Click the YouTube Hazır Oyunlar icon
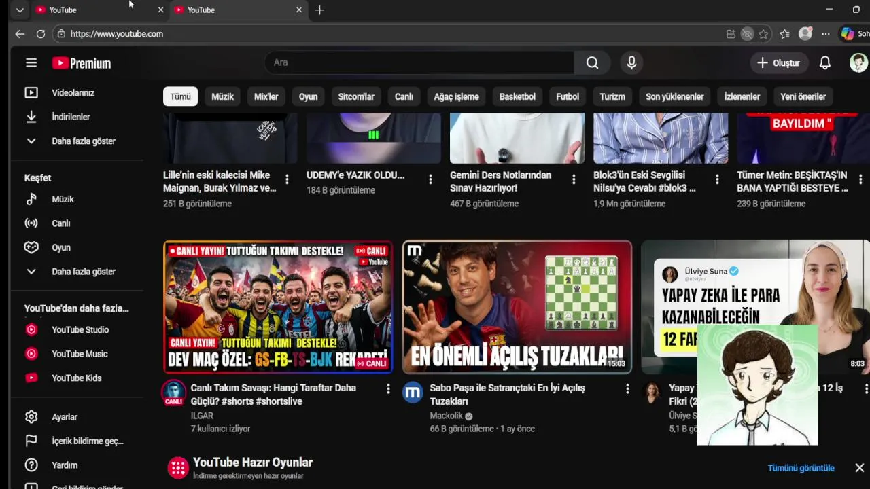 (x=178, y=468)
